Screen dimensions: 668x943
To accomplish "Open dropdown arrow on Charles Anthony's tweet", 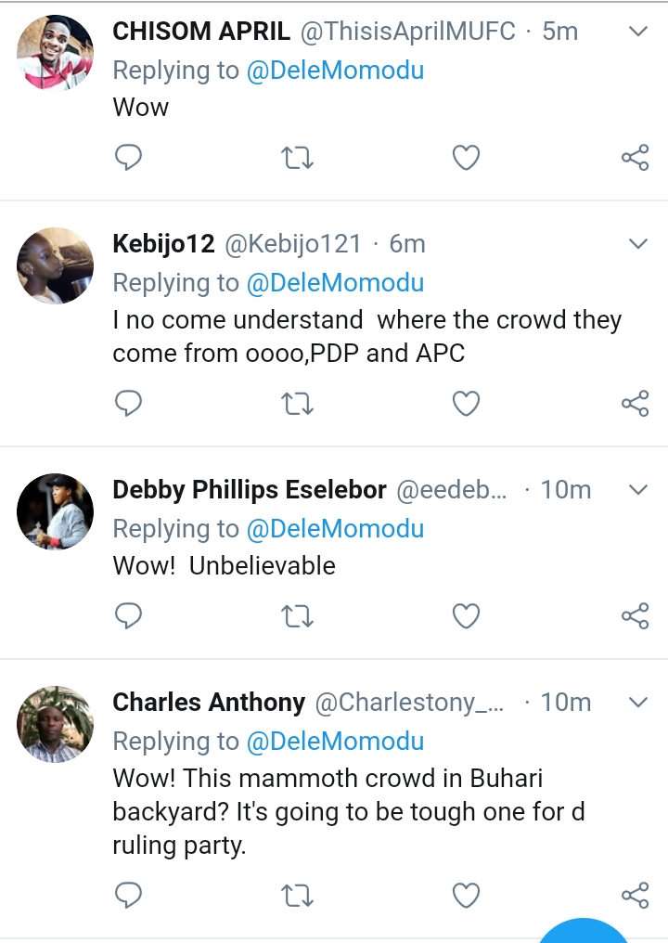I will click(x=638, y=703).
